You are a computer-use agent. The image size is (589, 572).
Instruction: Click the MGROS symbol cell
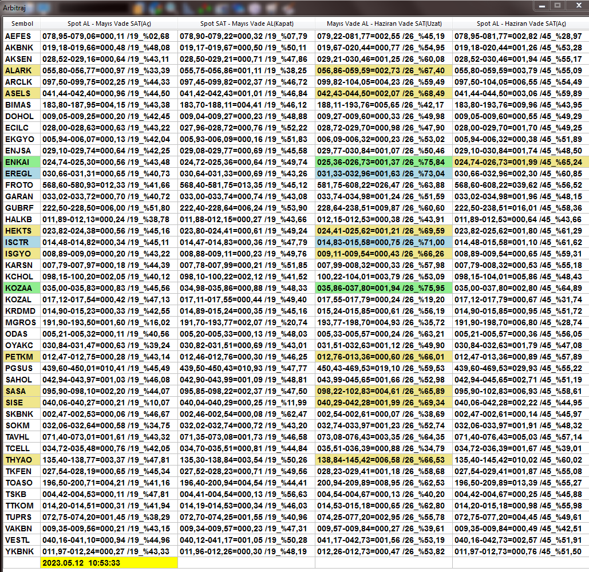pos(22,323)
